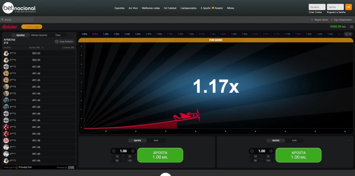Switch left bet panel to Auto
Screen dimensions: 355x176
pos(156,140)
